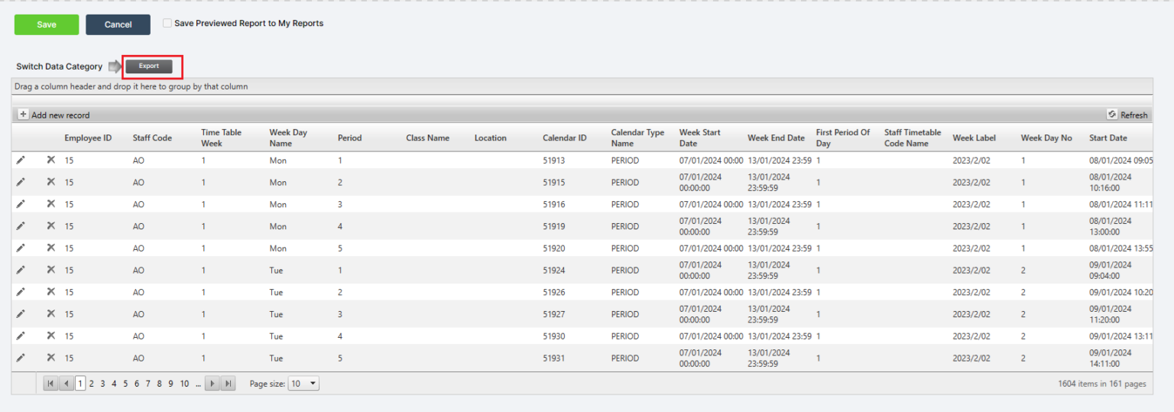
Task: Edit the Tue period 5 record with pencil icon
Action: pyautogui.click(x=21, y=358)
